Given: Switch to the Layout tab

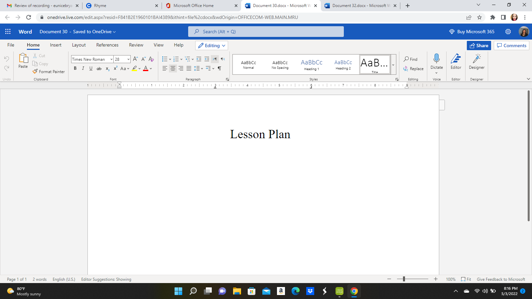Looking at the screenshot, I should (x=79, y=45).
